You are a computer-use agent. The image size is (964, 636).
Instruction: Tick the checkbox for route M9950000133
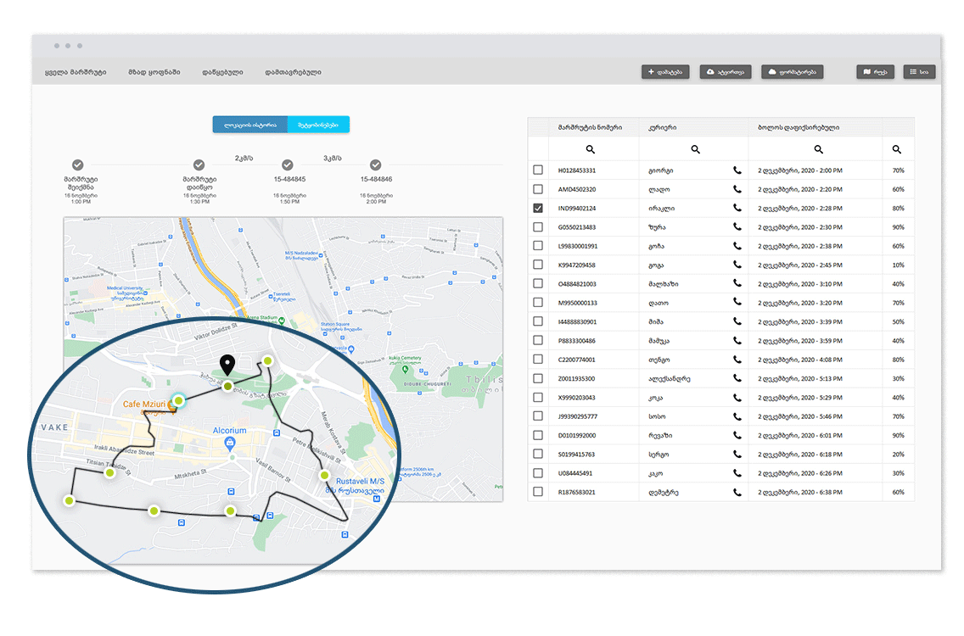[538, 303]
